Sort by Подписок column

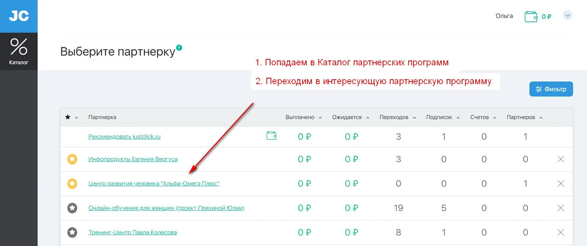[x=443, y=117]
